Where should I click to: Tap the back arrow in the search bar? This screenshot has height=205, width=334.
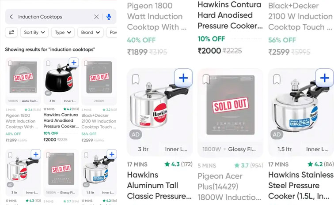(x=11, y=17)
